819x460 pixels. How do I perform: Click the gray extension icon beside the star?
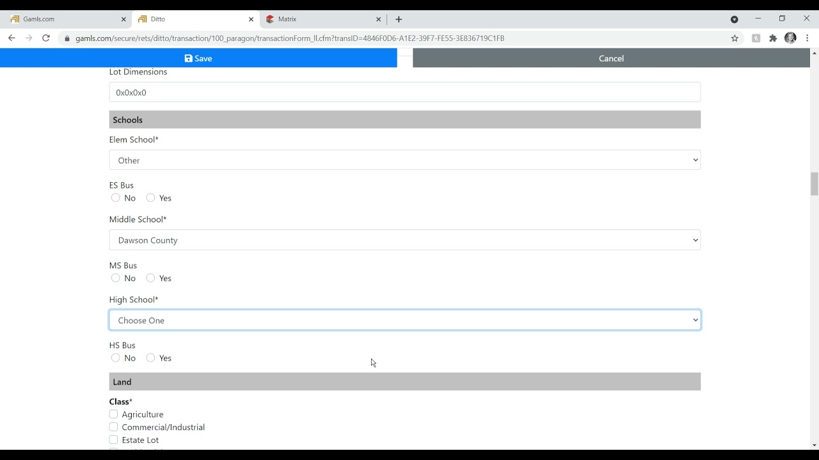point(756,38)
